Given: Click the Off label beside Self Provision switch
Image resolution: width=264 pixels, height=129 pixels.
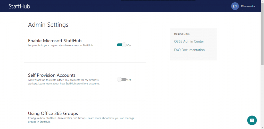Looking at the screenshot, I should tap(129, 80).
